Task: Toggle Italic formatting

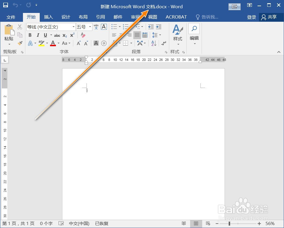Action: point(38,35)
